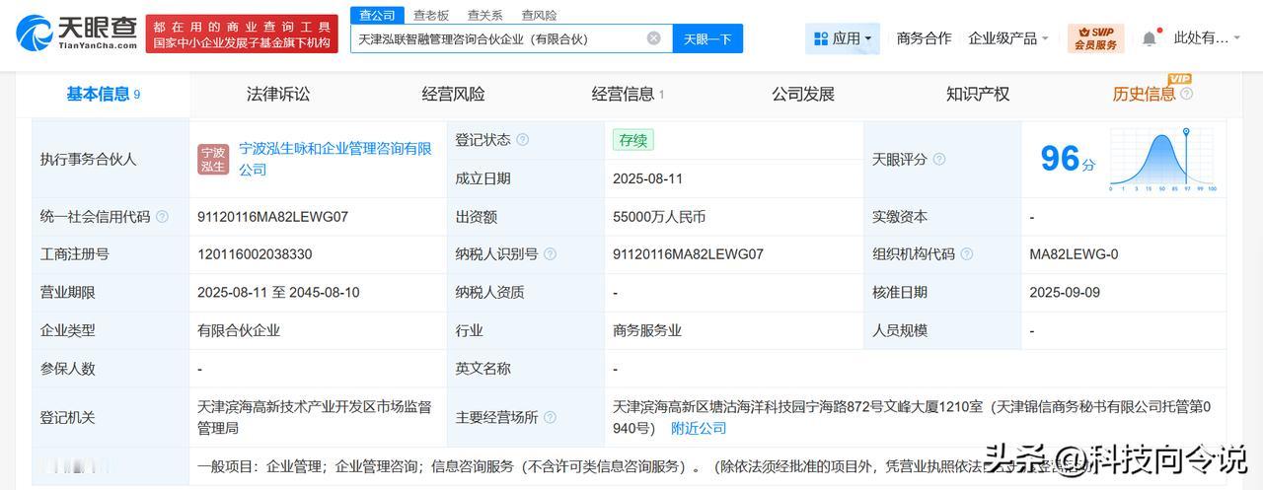Switch to 法律诉讼 tab
Screen dimensions: 1263x490
point(278,94)
